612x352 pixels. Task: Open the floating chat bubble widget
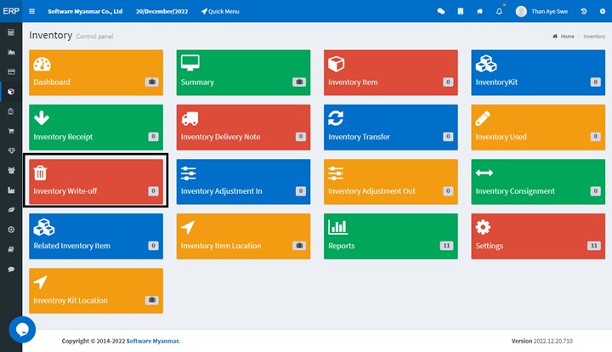[22, 329]
